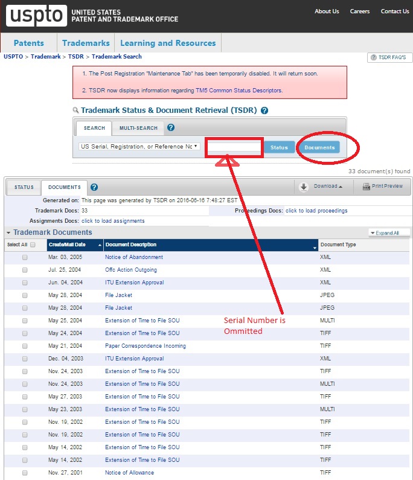Click help icon next to Multi-Search tab

171,128
